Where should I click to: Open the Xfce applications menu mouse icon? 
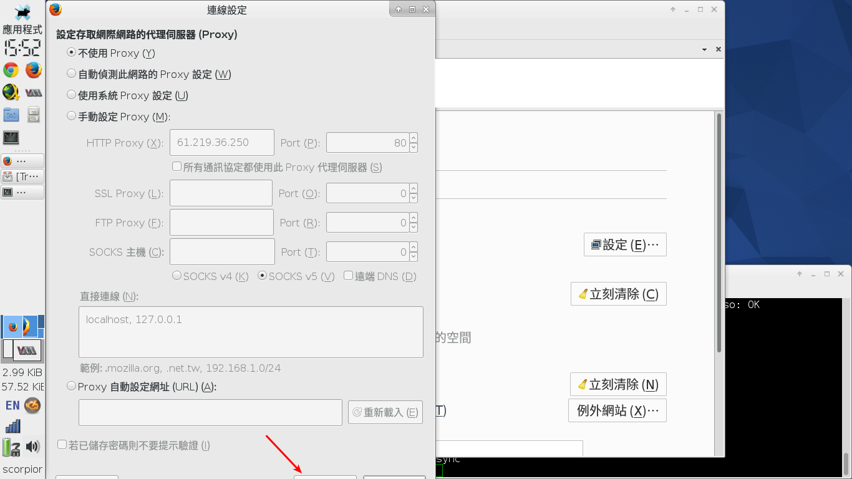[22, 11]
